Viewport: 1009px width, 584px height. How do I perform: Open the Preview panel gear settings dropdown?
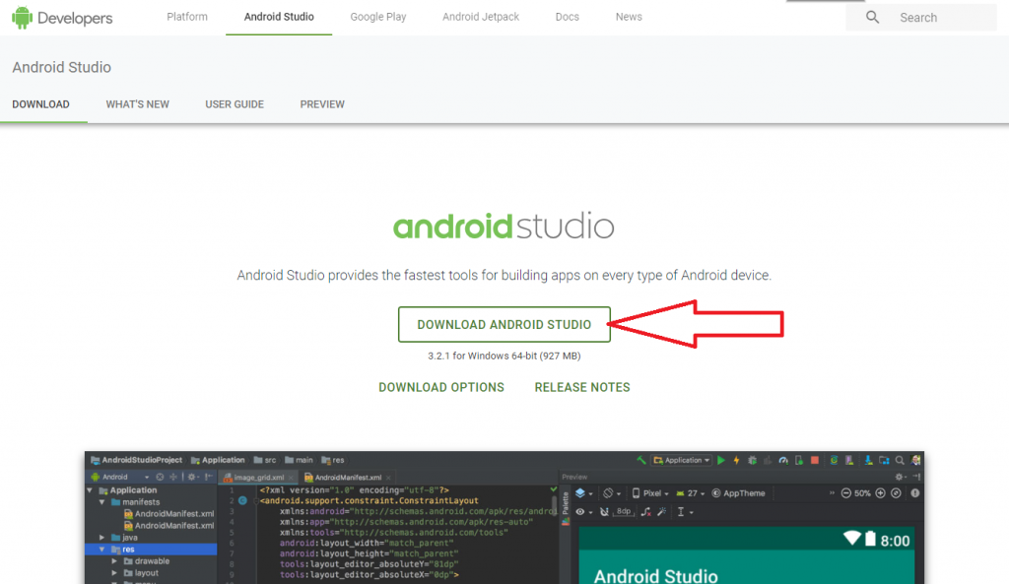click(901, 477)
